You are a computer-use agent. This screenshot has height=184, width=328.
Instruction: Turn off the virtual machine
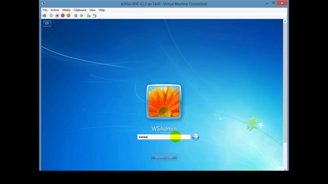(57, 16)
